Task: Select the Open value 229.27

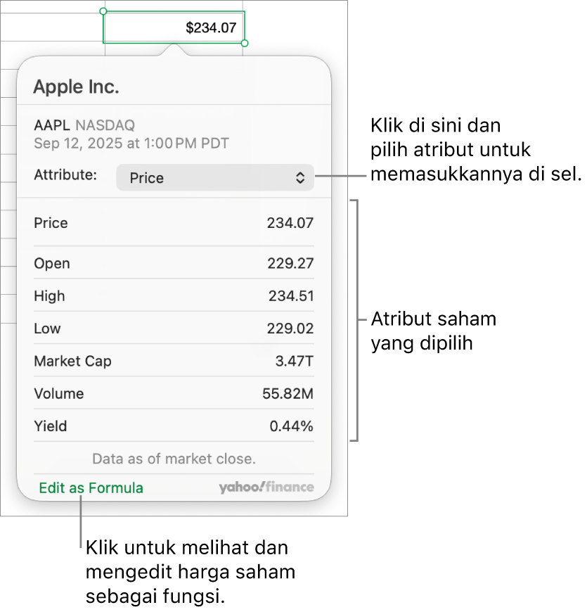Action: click(290, 263)
